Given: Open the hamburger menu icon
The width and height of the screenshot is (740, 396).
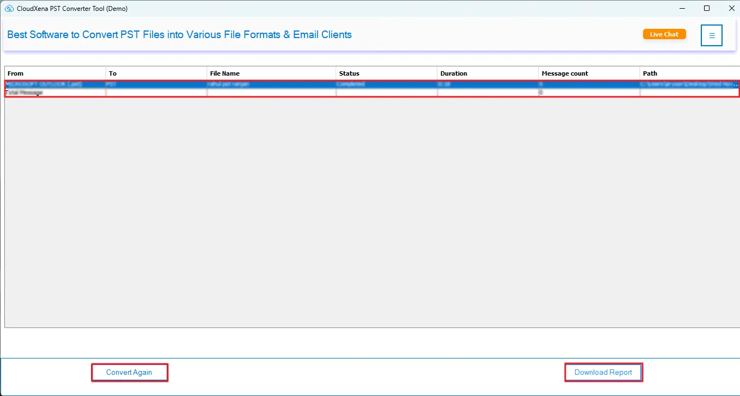Looking at the screenshot, I should pos(711,35).
